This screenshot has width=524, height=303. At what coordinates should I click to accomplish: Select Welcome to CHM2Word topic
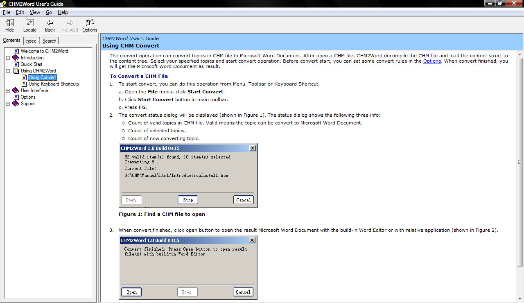click(x=45, y=51)
